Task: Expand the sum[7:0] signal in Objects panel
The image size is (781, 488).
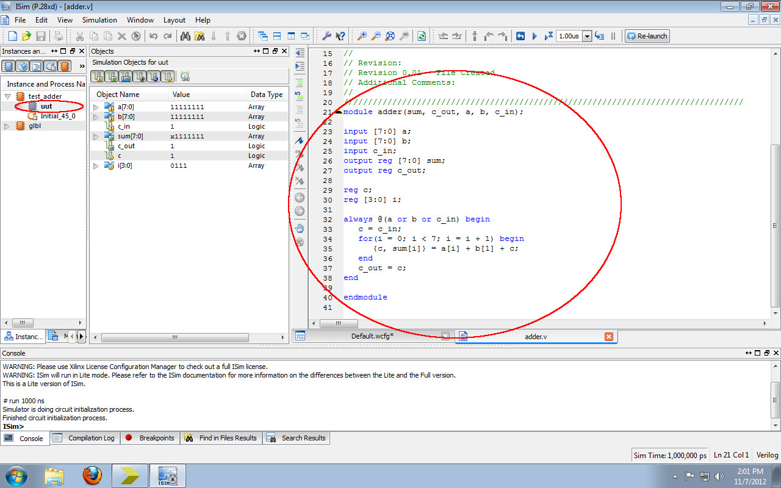Action: [x=96, y=135]
